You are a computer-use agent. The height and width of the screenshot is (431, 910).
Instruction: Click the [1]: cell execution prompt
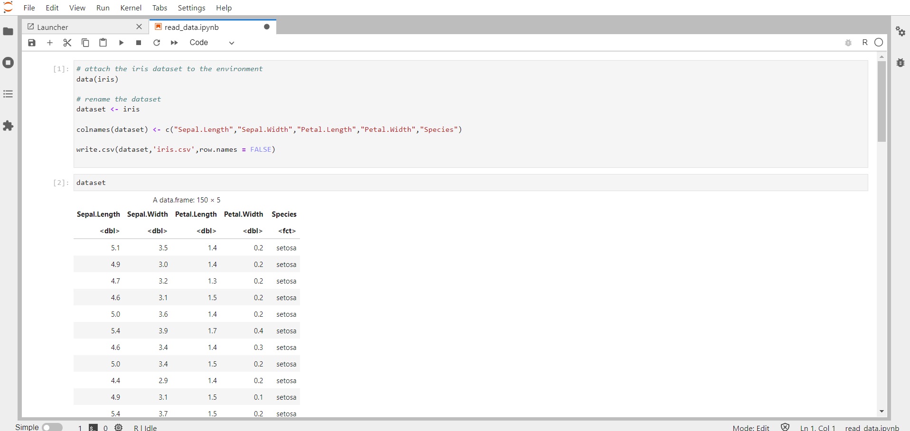click(61, 69)
